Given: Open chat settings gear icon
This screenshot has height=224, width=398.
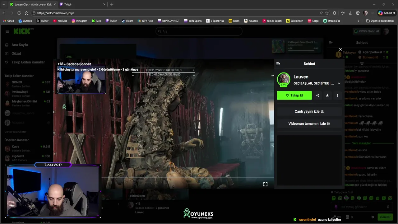Looking at the screenshot, I should [x=373, y=217].
